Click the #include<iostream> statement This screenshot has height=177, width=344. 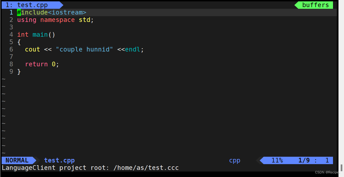(x=52, y=12)
